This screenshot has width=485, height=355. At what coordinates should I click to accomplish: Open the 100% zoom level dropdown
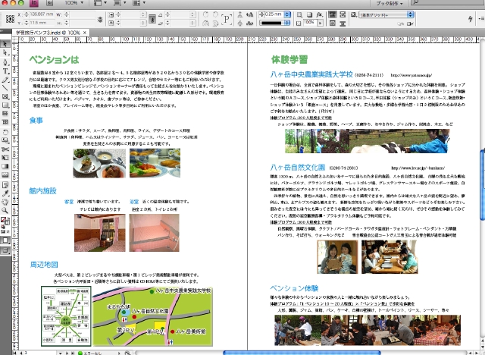click(76, 4)
